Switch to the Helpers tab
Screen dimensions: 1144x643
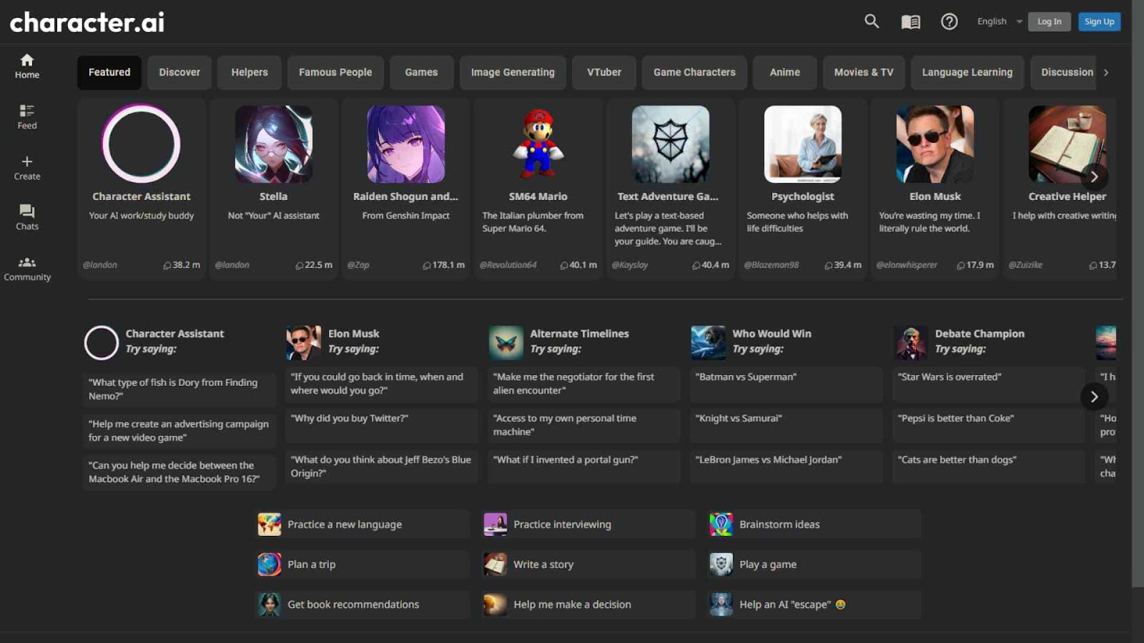[x=250, y=72]
